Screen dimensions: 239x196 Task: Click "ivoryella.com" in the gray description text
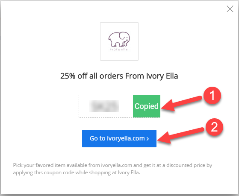point(117,165)
